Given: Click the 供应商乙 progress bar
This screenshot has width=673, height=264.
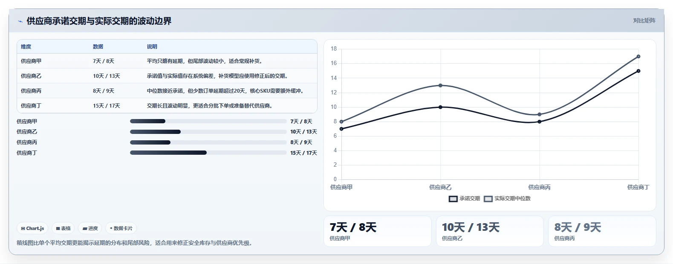Looking at the screenshot, I should click(x=208, y=132).
